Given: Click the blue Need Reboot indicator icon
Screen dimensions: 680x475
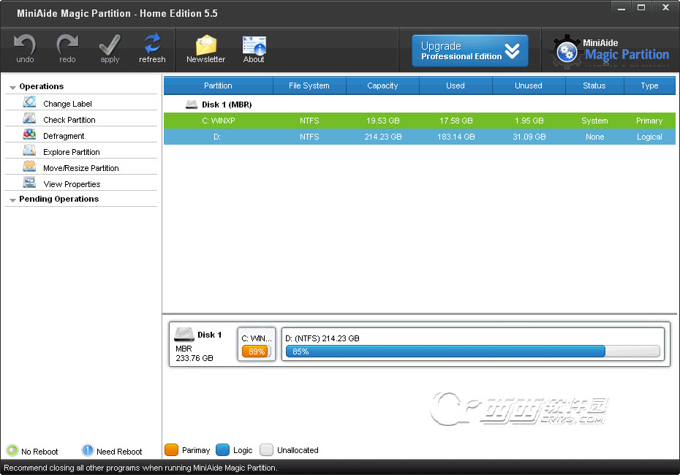Looking at the screenshot, I should coord(88,450).
